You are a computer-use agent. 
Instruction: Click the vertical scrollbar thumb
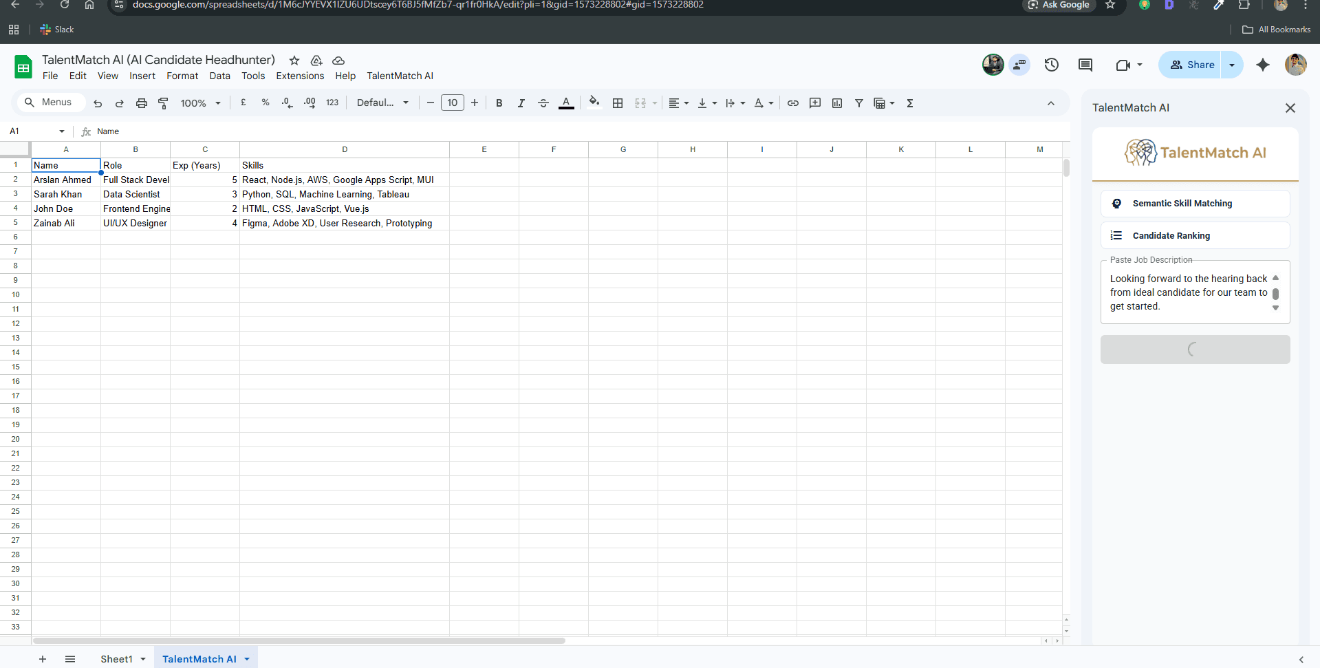1066,168
